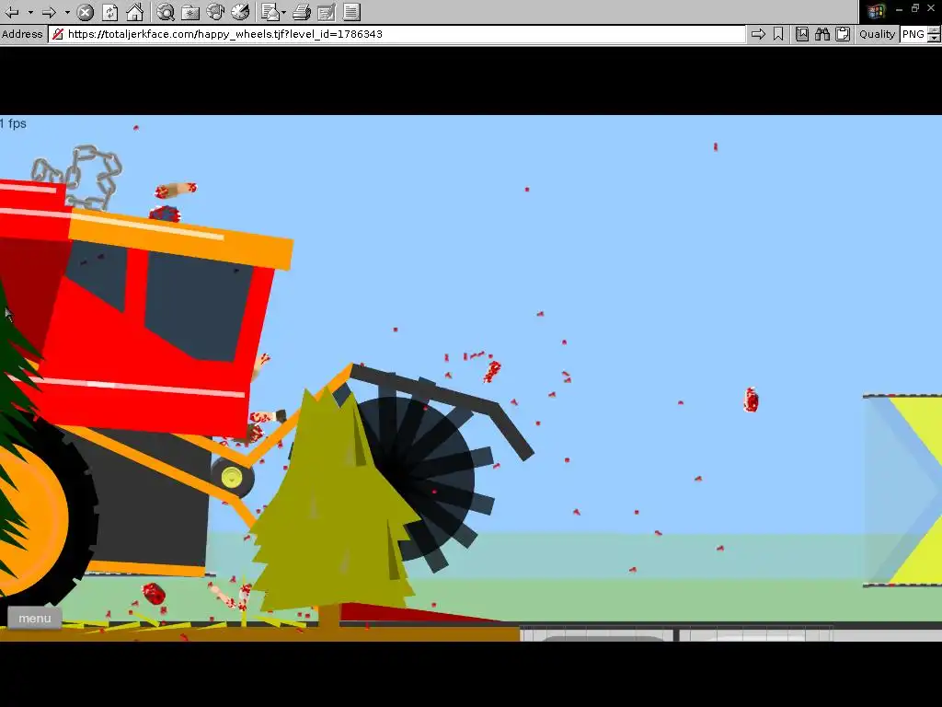Click the Quality format field showing PNG
The image size is (942, 707).
point(913,34)
